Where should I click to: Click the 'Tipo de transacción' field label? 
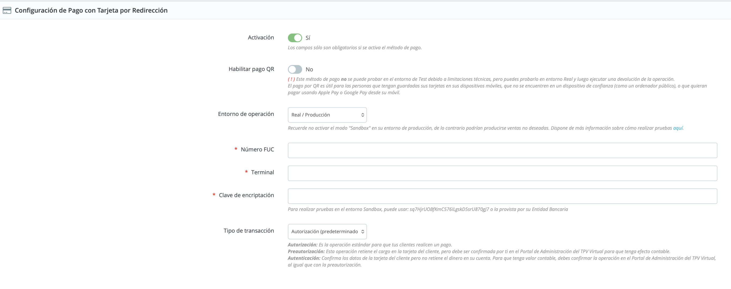pos(248,231)
